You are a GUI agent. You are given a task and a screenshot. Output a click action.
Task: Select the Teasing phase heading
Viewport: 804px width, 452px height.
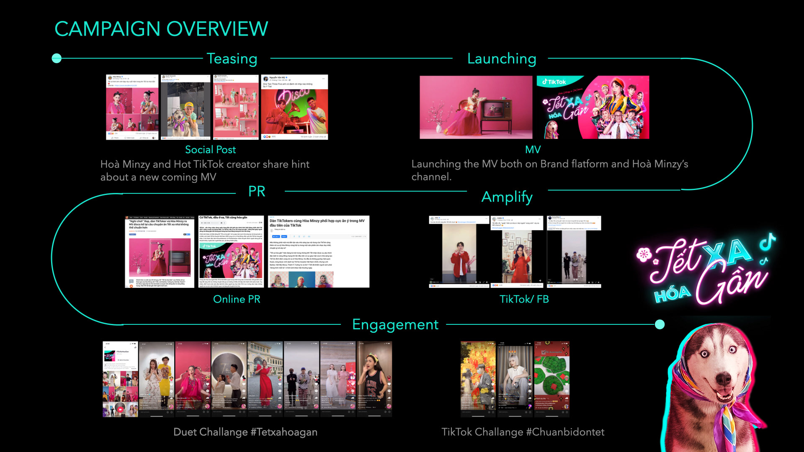pos(232,59)
